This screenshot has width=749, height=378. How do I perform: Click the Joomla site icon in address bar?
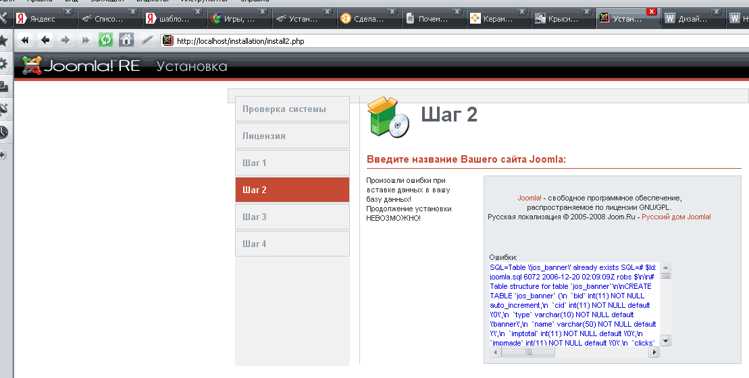(x=167, y=40)
